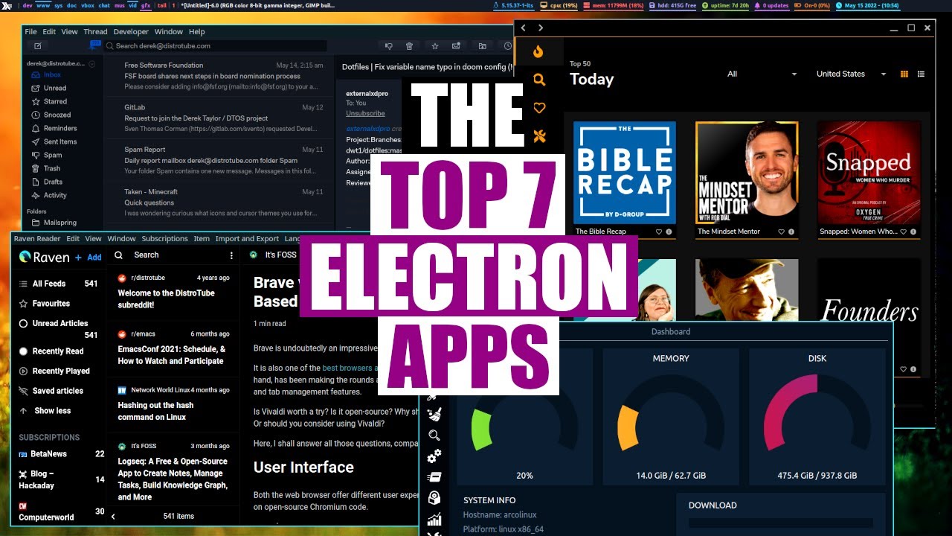The image size is (952, 536).
Task: Select Recently Read filter in Raven Reader
Action: [51, 351]
